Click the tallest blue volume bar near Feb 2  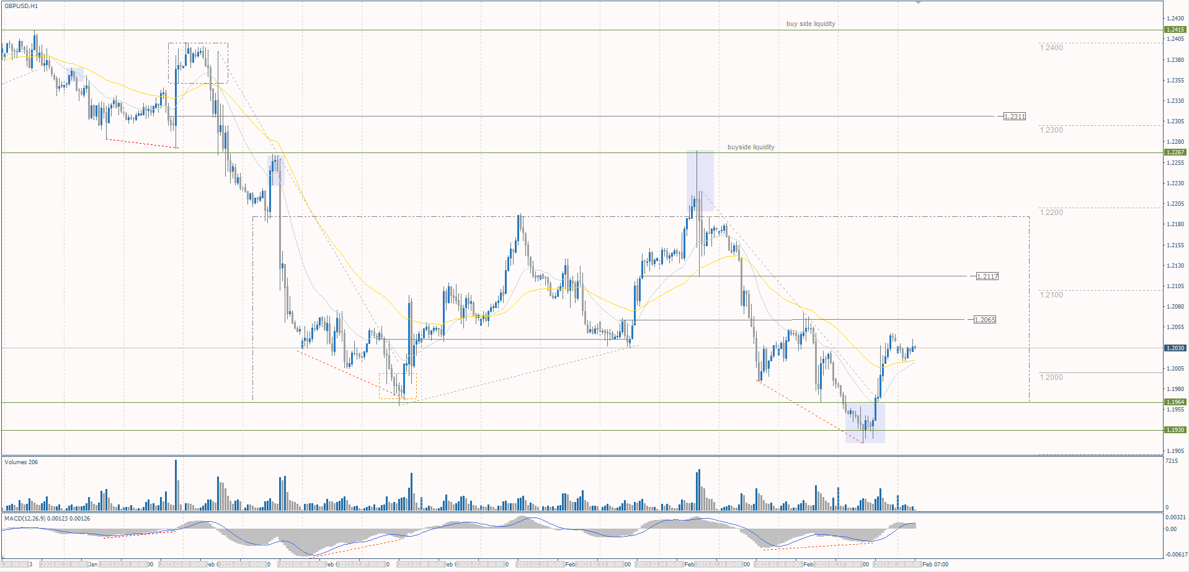click(176, 485)
